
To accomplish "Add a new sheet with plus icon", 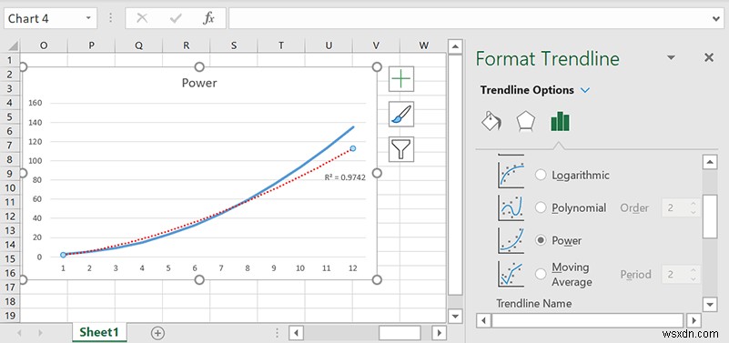I will [x=158, y=333].
